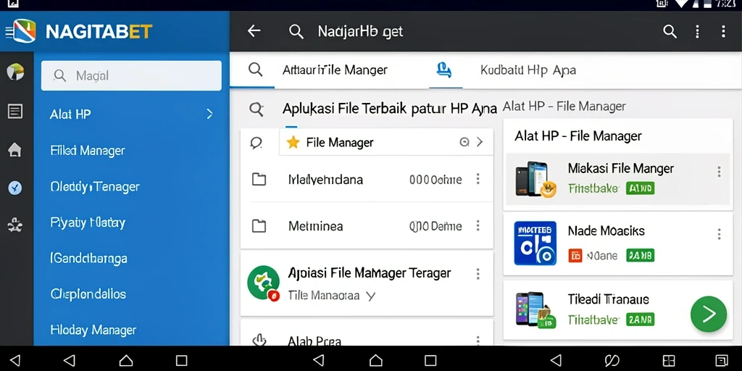Go back using the top bar arrow
742x371 pixels.
tap(254, 31)
